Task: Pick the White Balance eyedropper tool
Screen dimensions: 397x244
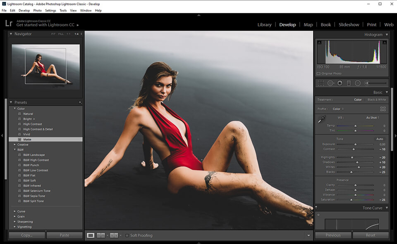Action: [321, 120]
